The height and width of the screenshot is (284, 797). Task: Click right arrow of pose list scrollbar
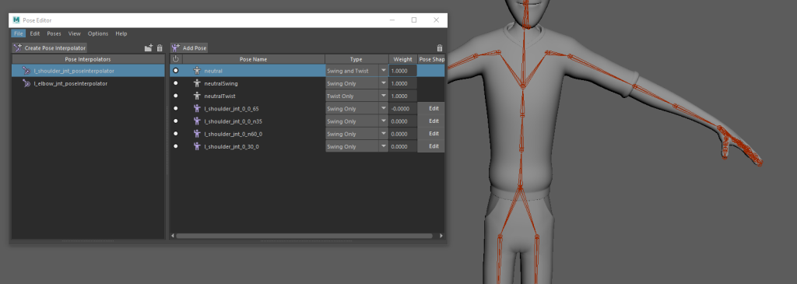tap(441, 236)
